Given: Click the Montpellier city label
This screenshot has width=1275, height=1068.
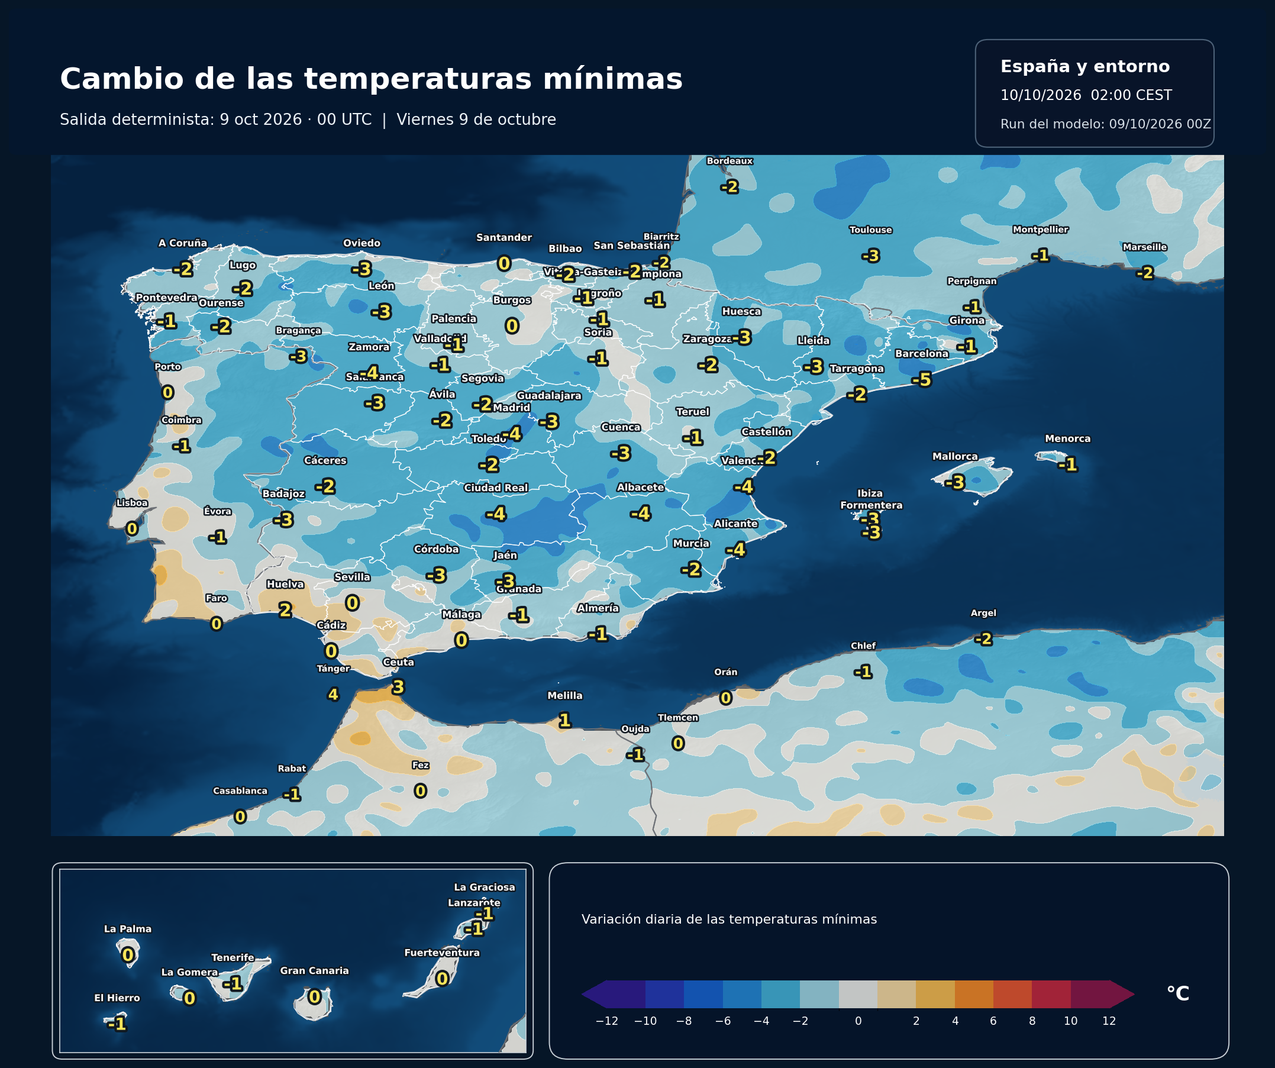Looking at the screenshot, I should coord(1040,230).
